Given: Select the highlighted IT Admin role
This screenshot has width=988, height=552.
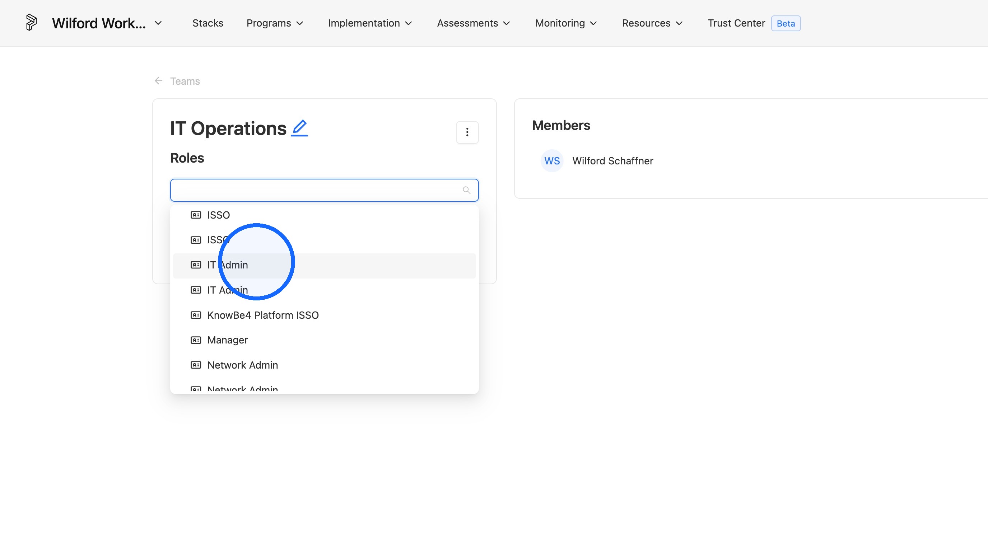Looking at the screenshot, I should (x=324, y=265).
